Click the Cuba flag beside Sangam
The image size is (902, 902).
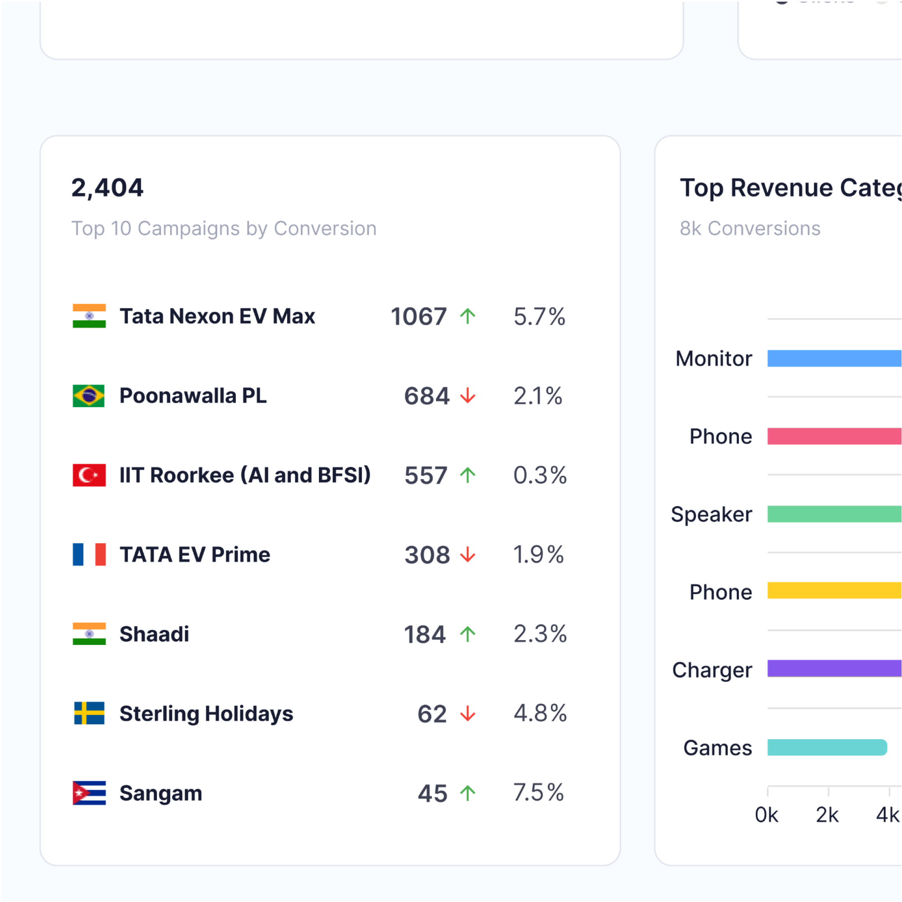89,793
